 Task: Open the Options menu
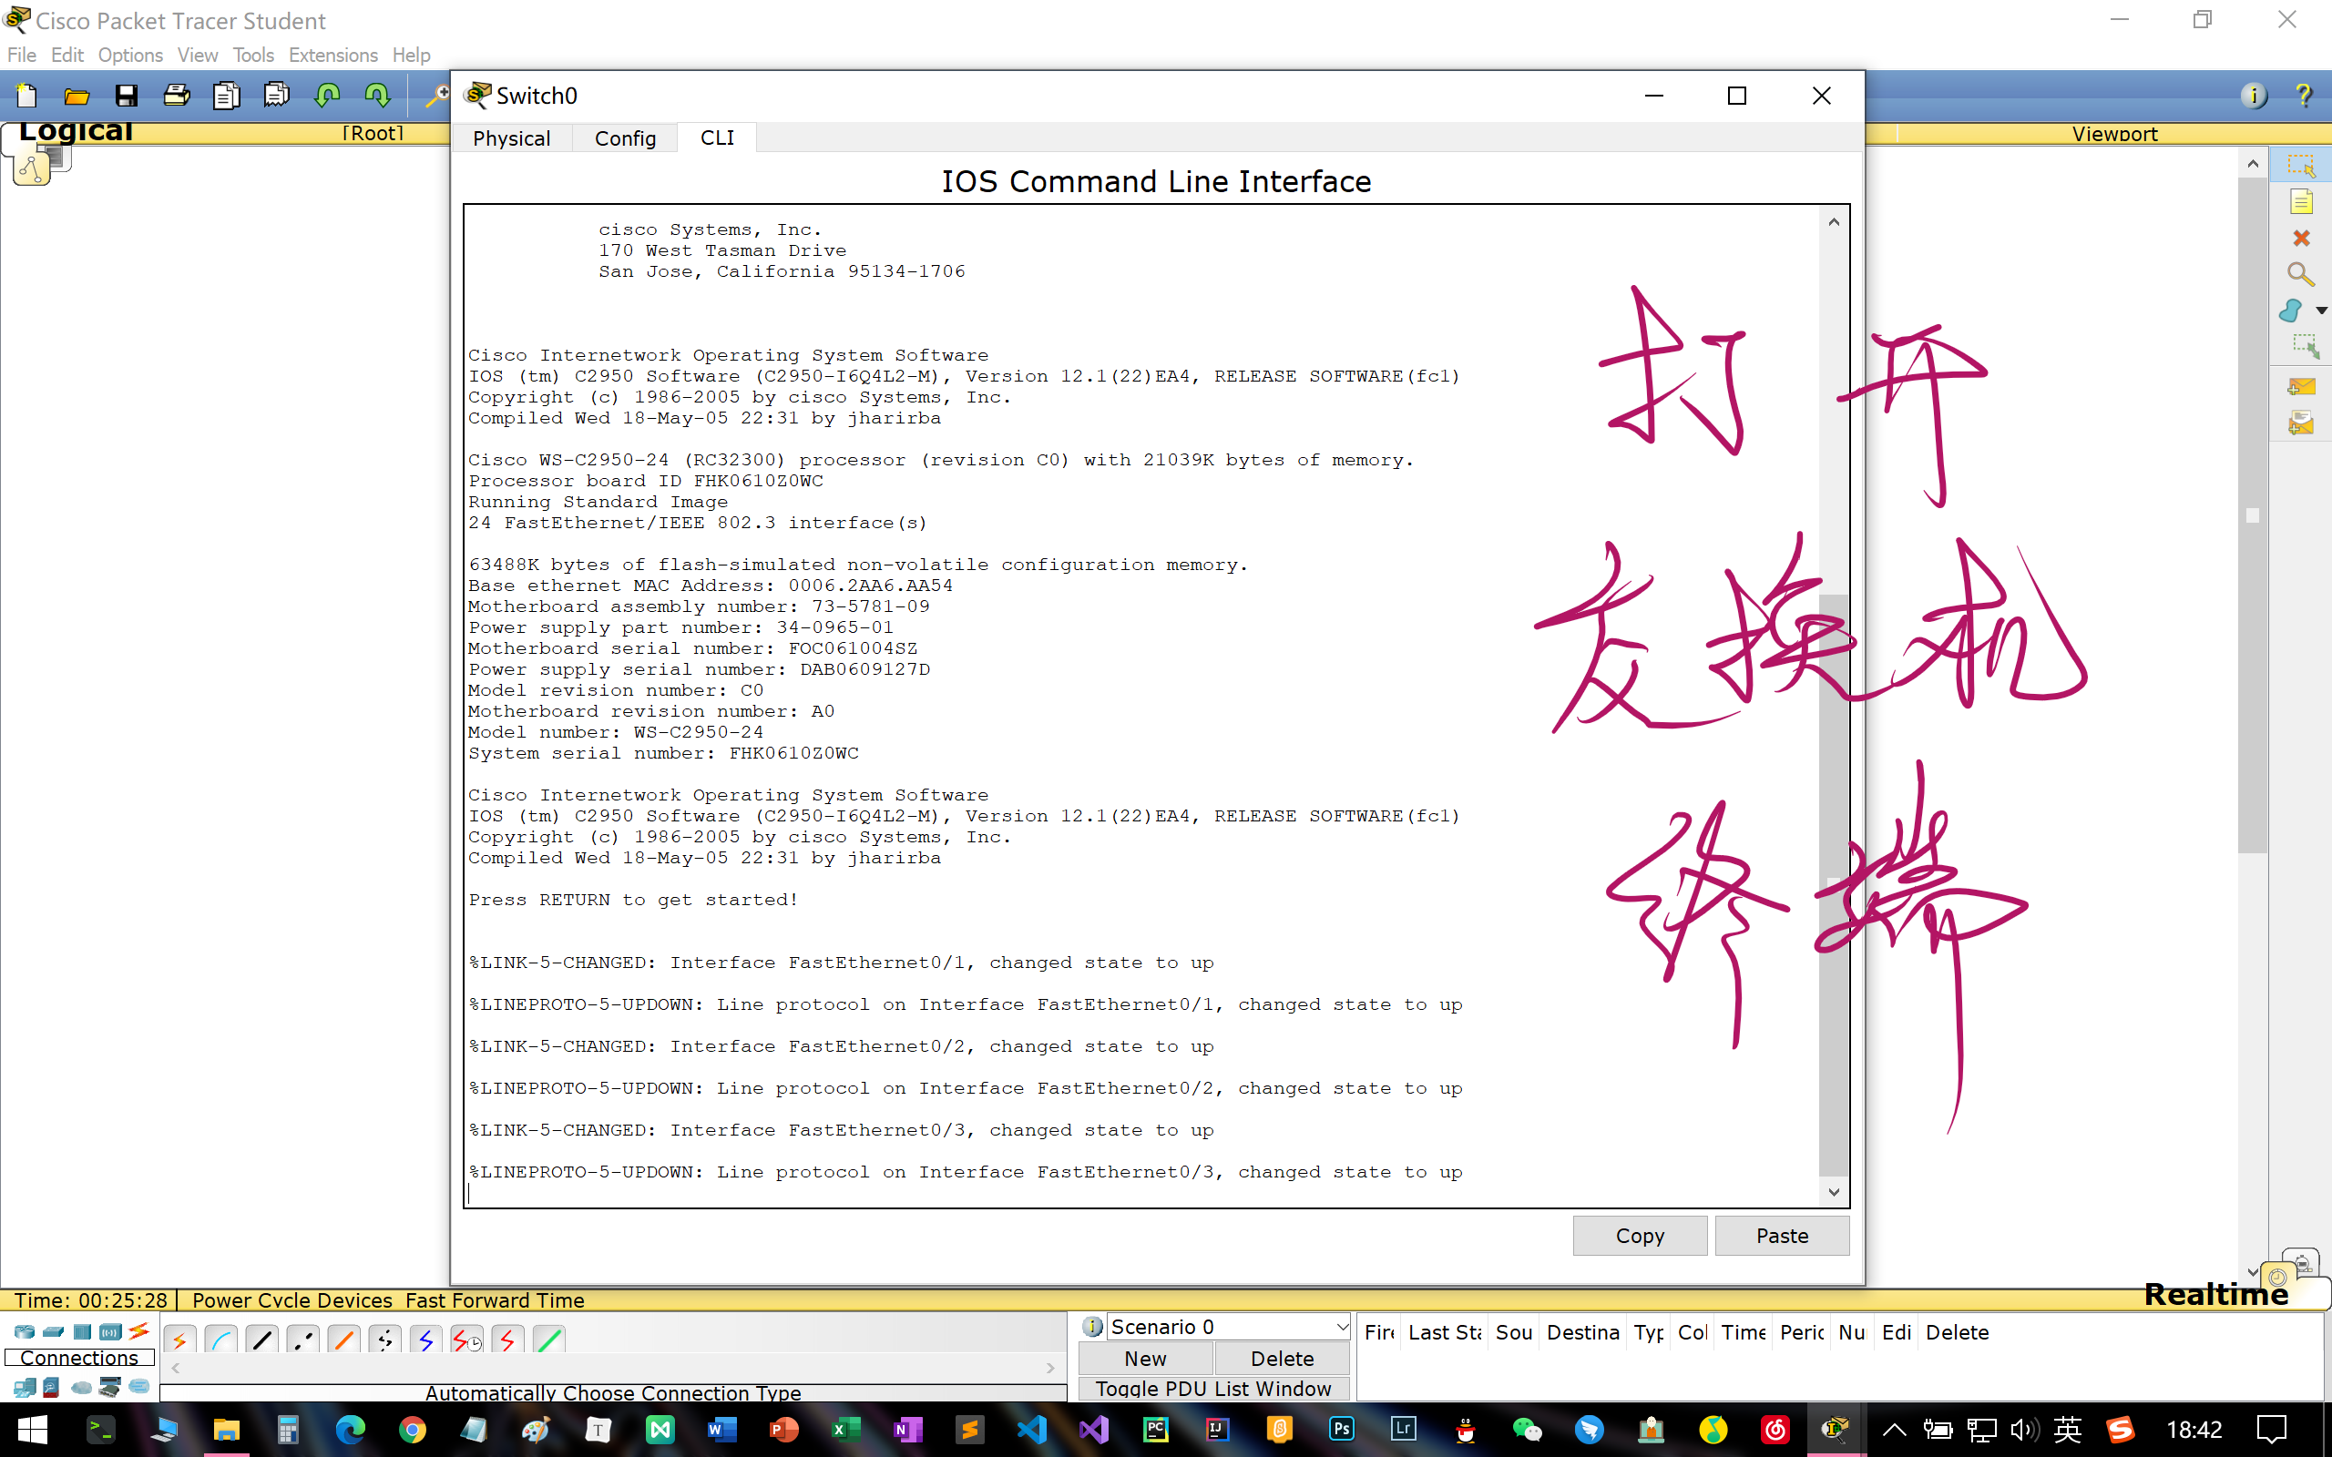tap(130, 55)
